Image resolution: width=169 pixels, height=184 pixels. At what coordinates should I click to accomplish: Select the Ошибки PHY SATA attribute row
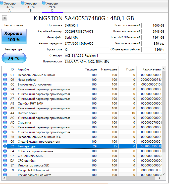(82, 103)
